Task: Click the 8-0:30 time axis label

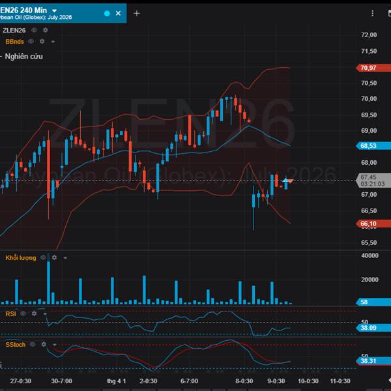Action: (x=244, y=381)
